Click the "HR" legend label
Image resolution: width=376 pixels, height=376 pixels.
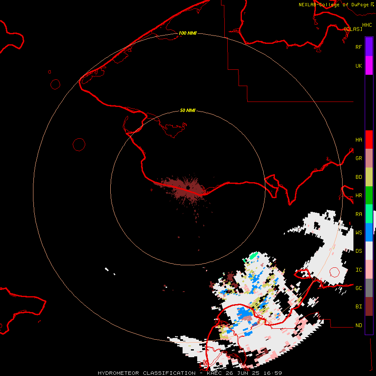click(x=358, y=196)
